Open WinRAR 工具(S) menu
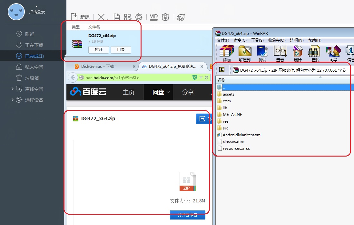 (x=257, y=40)
